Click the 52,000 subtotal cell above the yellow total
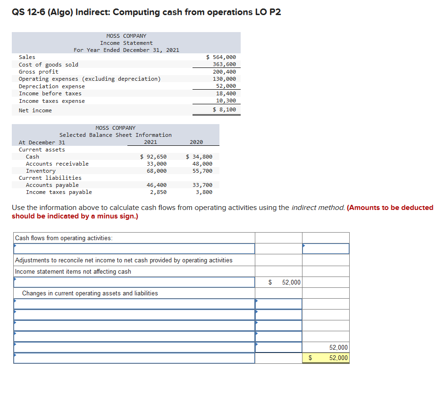Screen dimensions: 445x394 tap(326, 347)
